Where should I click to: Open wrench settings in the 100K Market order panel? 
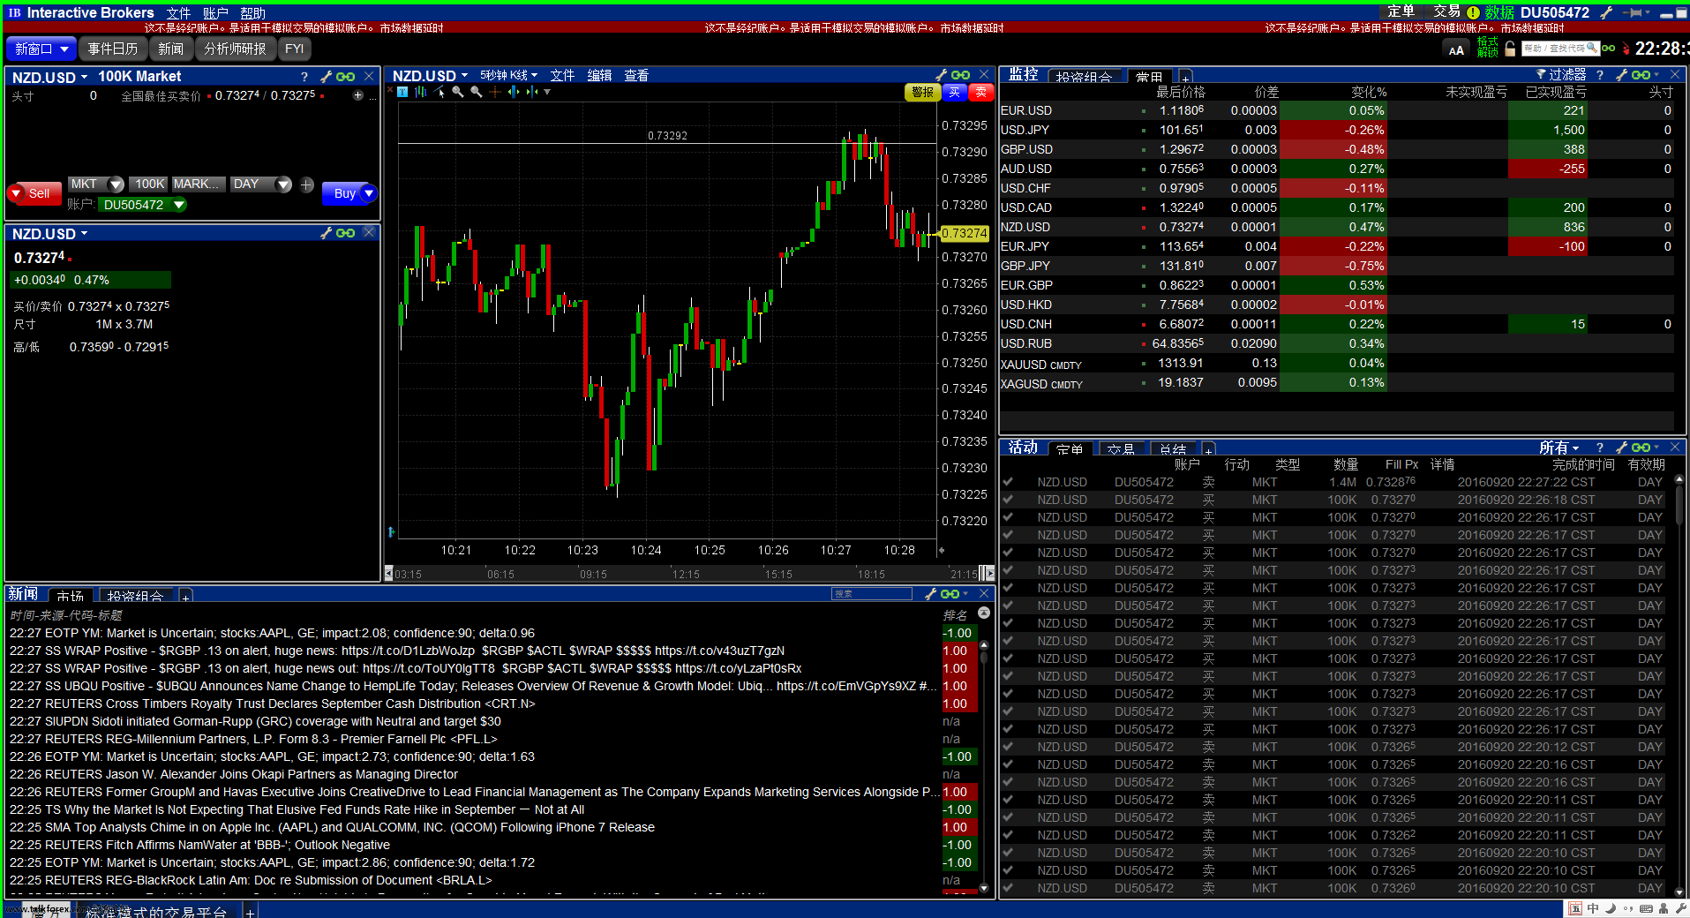pyautogui.click(x=327, y=77)
